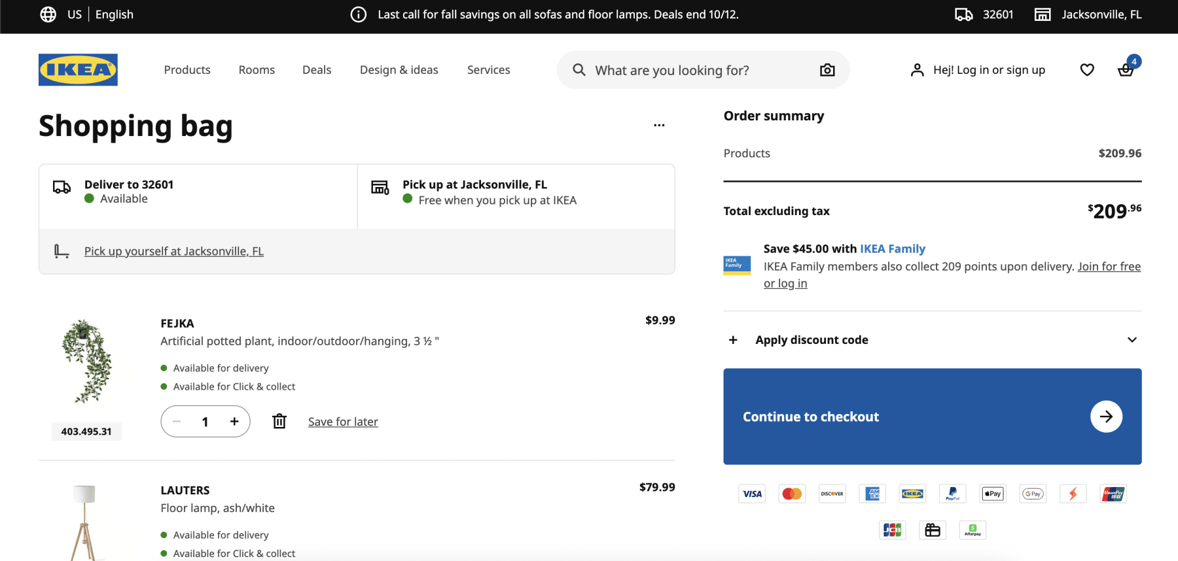Open shopping bag three-dots options menu
The image size is (1178, 561).
click(x=659, y=125)
